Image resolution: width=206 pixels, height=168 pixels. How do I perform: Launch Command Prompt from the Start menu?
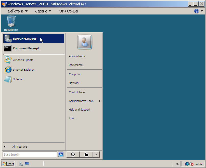[34, 48]
